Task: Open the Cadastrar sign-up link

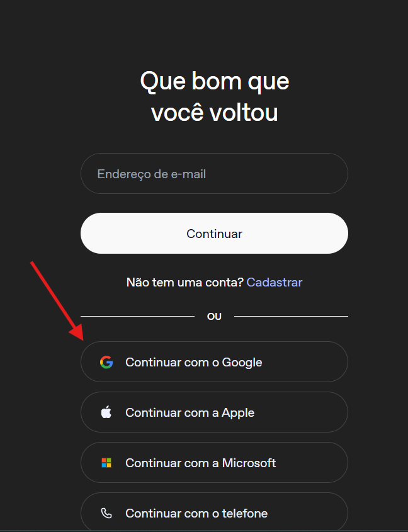Action: 275,282
